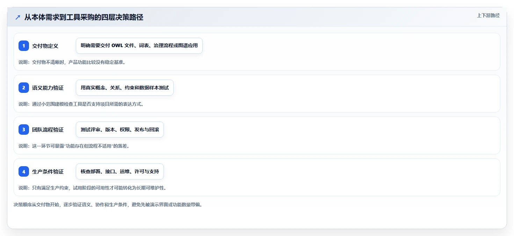Click the 语义能力验证 step heading

(48, 88)
